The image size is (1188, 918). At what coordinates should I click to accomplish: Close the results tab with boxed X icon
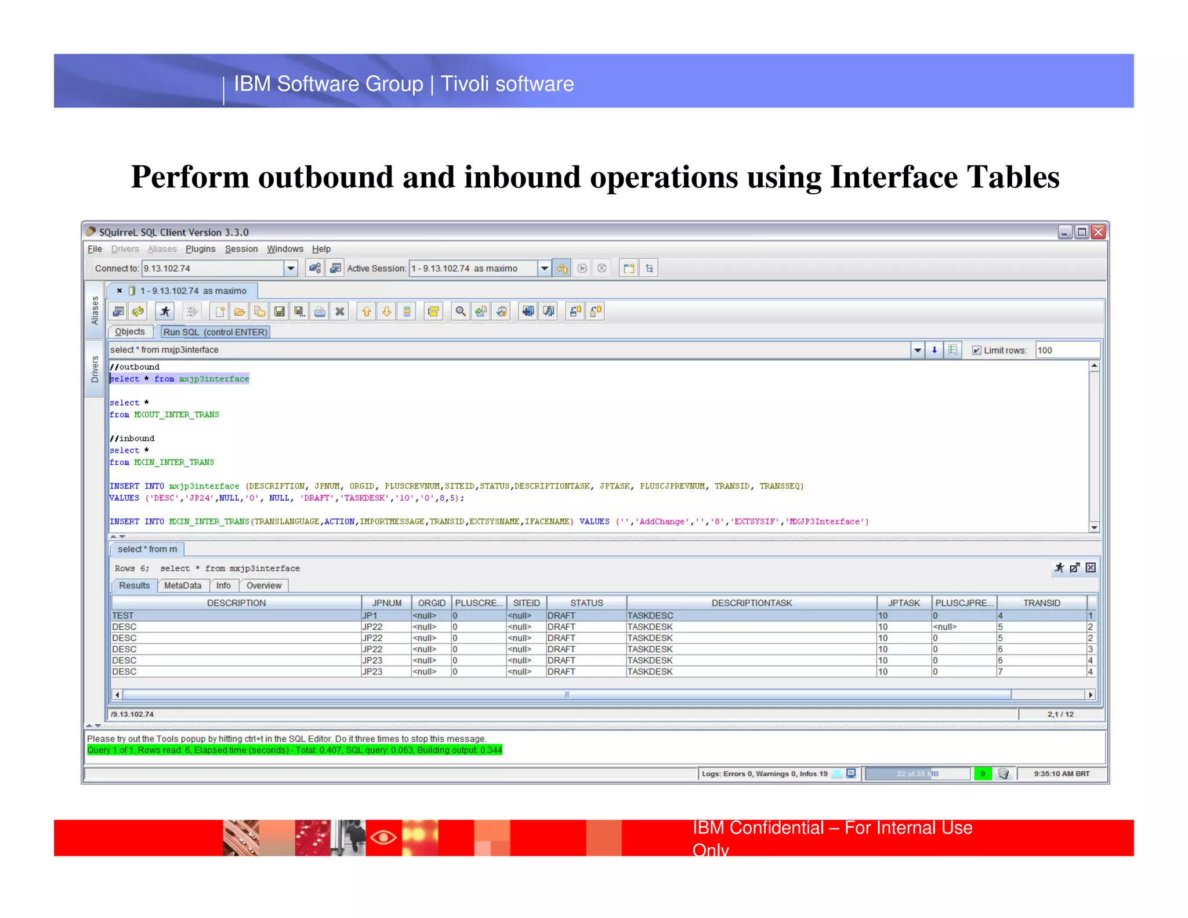(1091, 568)
